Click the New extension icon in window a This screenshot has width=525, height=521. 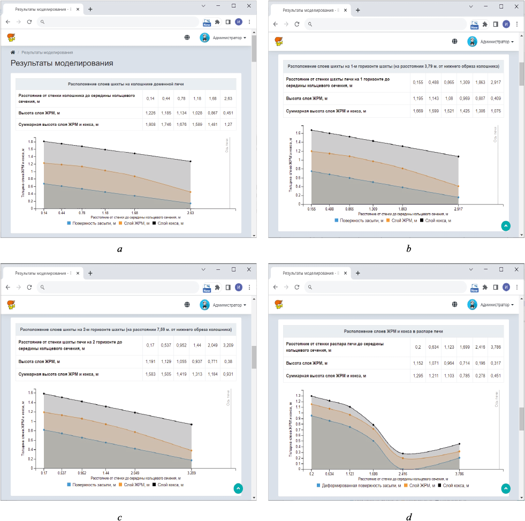click(207, 22)
